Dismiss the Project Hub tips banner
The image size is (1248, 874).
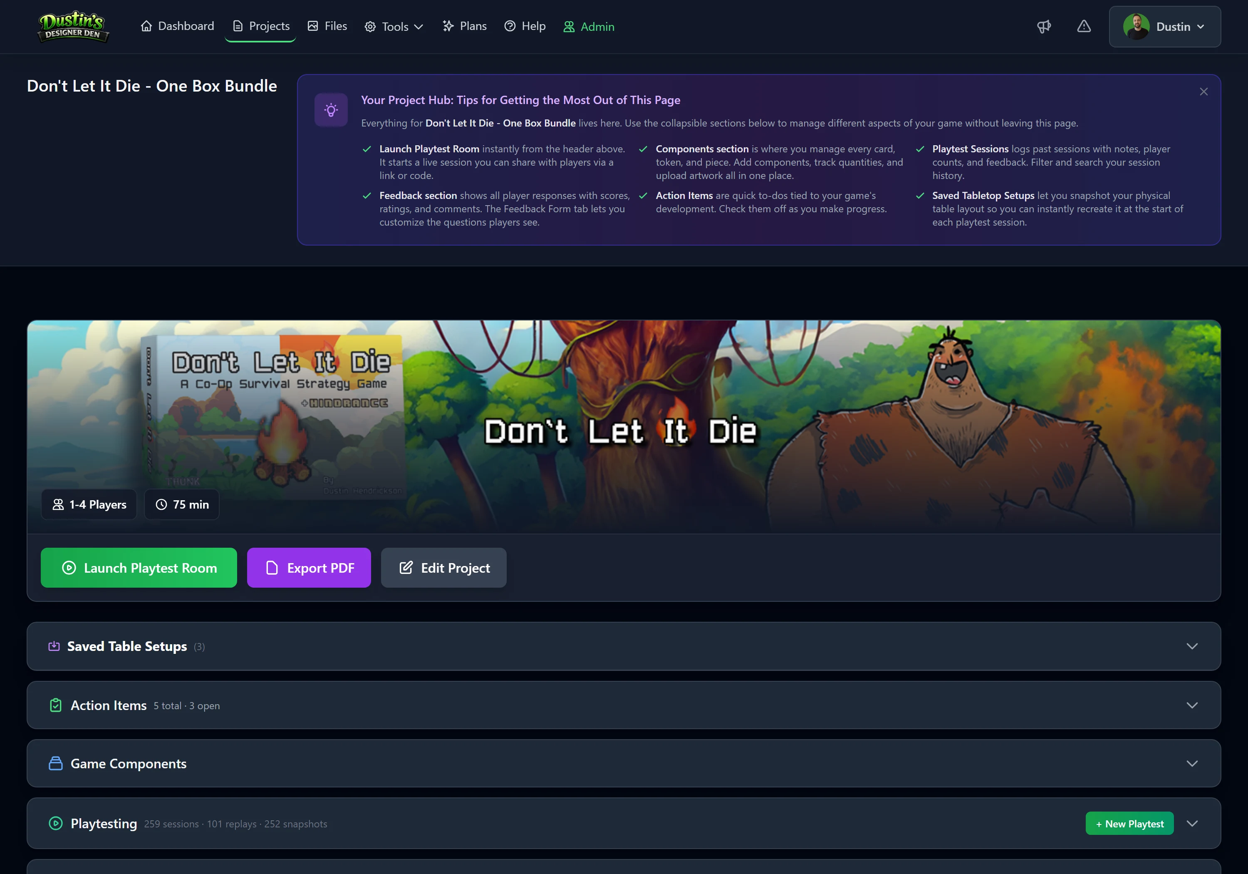pos(1203,92)
